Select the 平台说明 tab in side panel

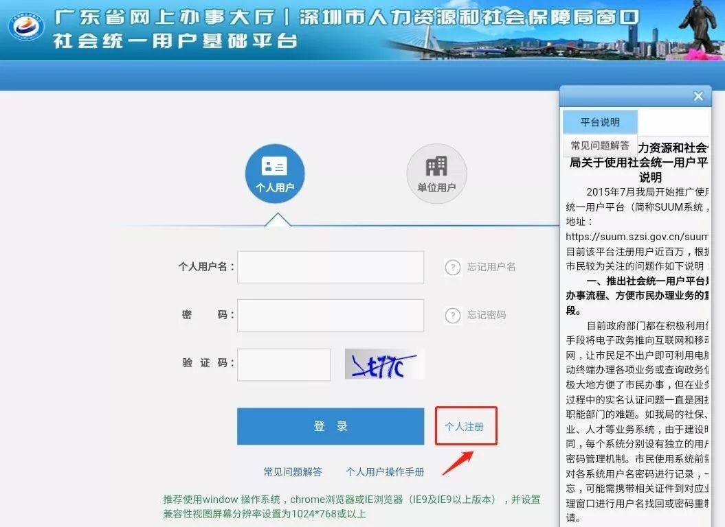pyautogui.click(x=600, y=122)
